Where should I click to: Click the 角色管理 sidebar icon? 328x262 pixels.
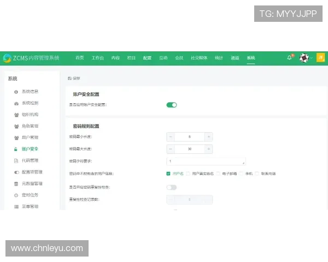pos(16,127)
